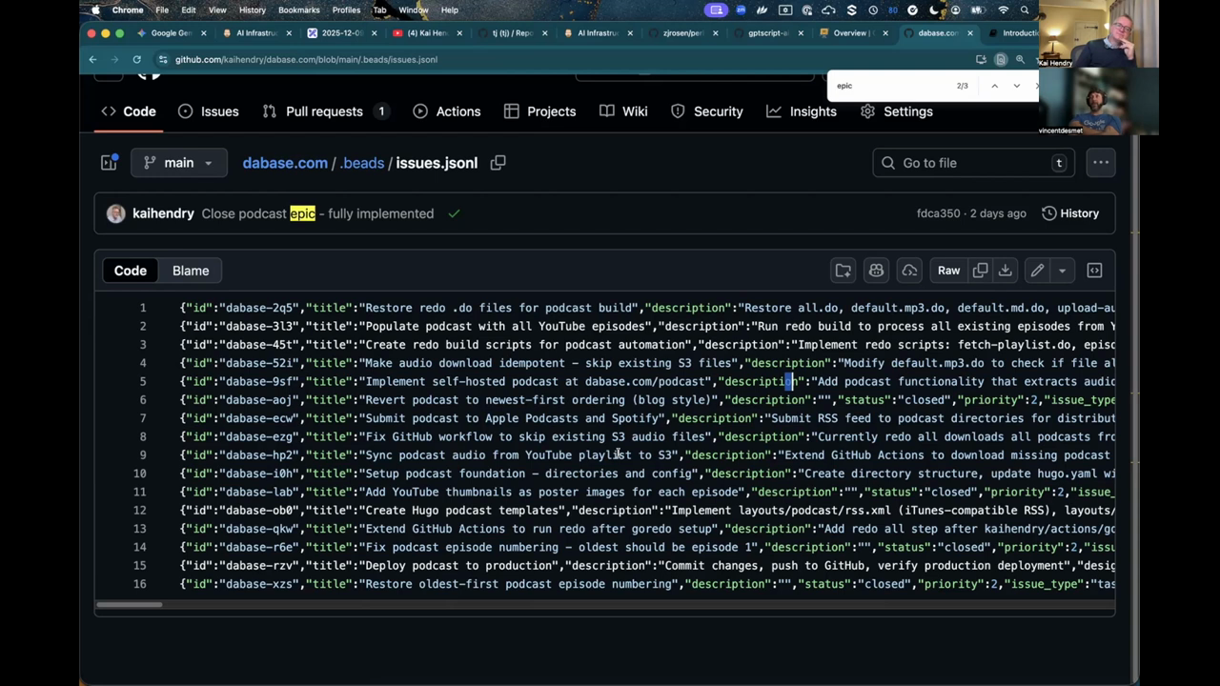Image resolution: width=1220 pixels, height=686 pixels.
Task: Edit the file with the pencil icon
Action: tap(1037, 271)
